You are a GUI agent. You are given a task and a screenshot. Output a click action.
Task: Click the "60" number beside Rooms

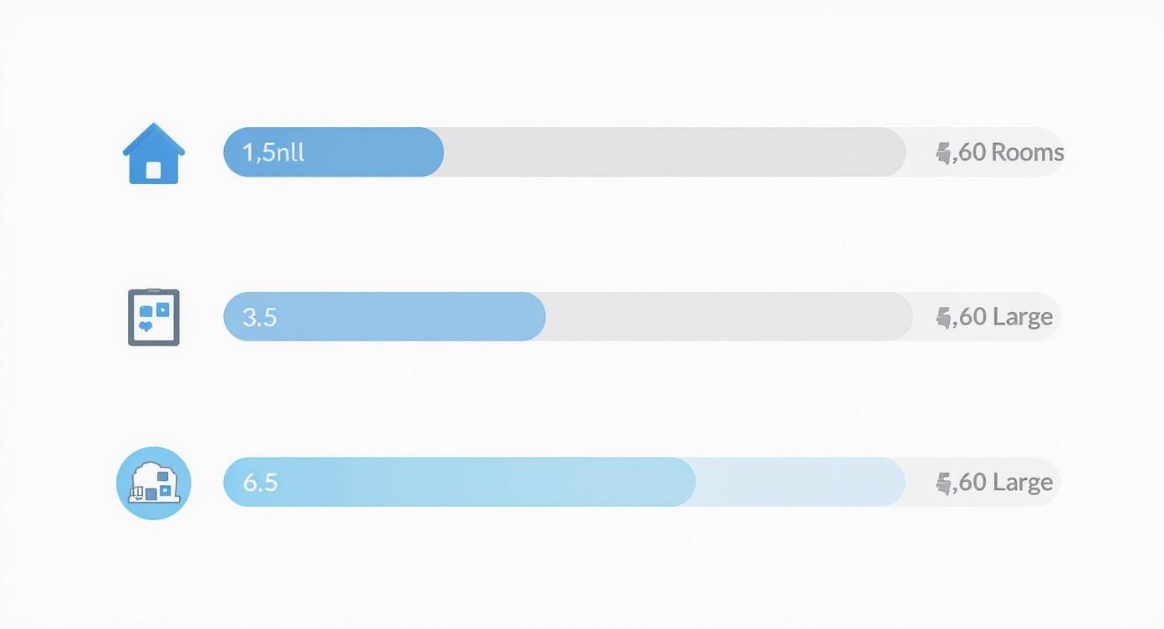[x=973, y=152]
